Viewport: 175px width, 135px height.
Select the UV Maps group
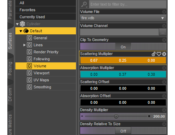[x=41, y=80]
